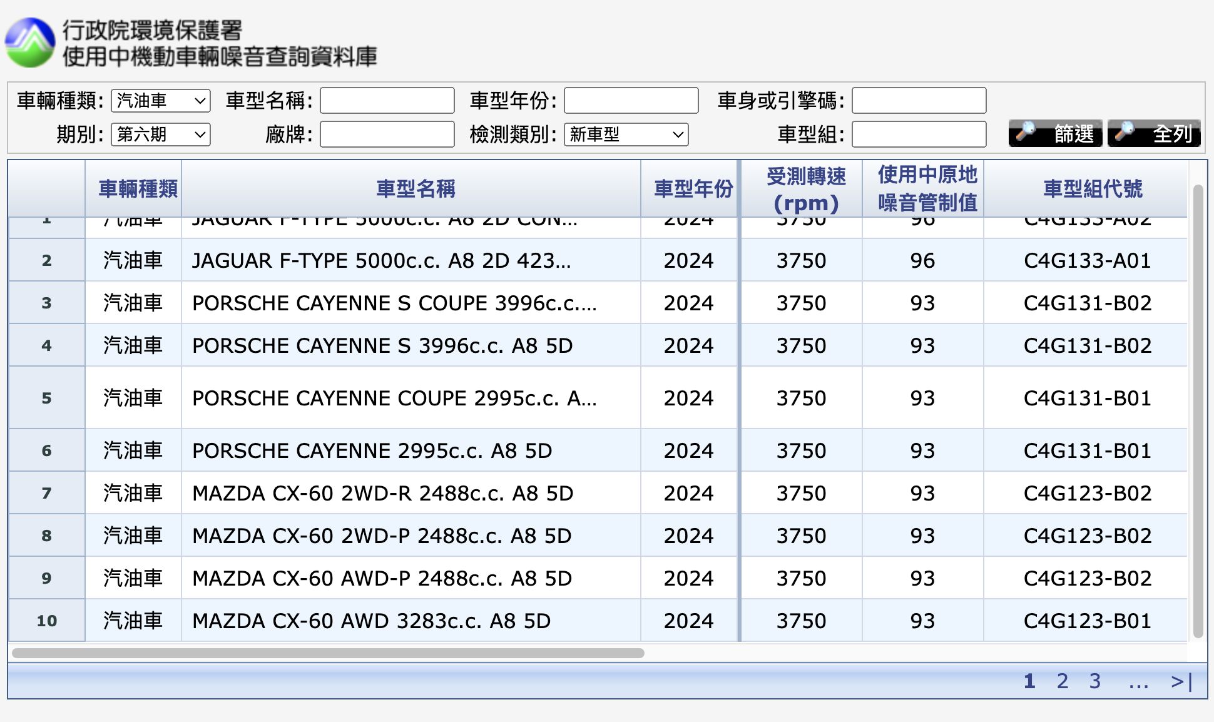
Task: Open the 檢測類別 dropdown showing 新車型
Action: click(626, 135)
